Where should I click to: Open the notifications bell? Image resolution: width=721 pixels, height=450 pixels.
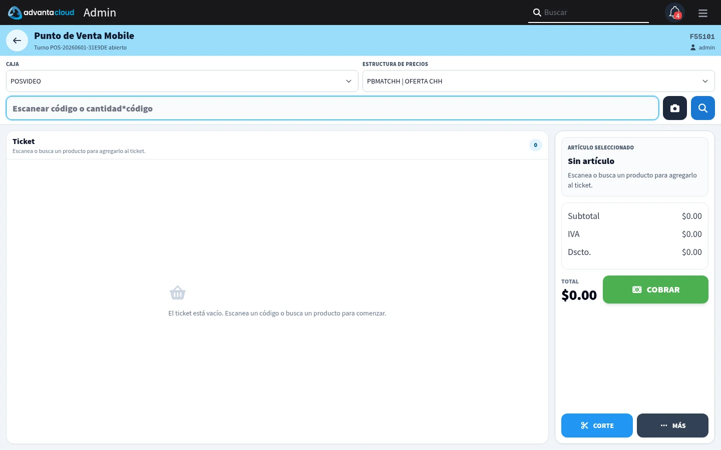675,12
